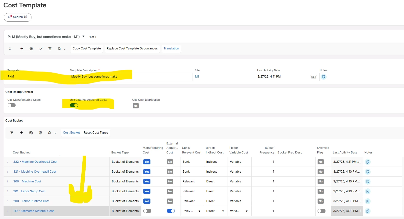Open row menu for 200 - Labor Runtime Cost

(x=7, y=201)
